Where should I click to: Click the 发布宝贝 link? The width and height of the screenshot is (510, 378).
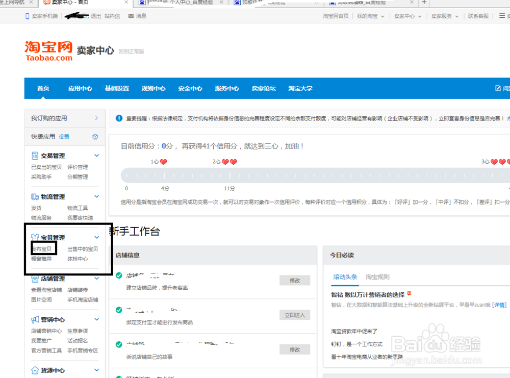tap(42, 249)
